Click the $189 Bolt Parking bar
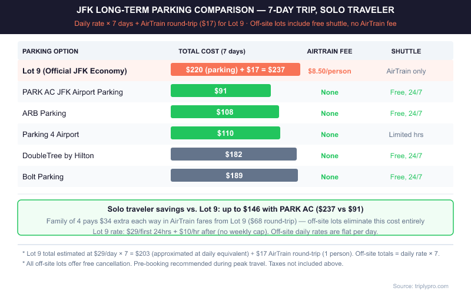471x294 pixels. (x=234, y=176)
